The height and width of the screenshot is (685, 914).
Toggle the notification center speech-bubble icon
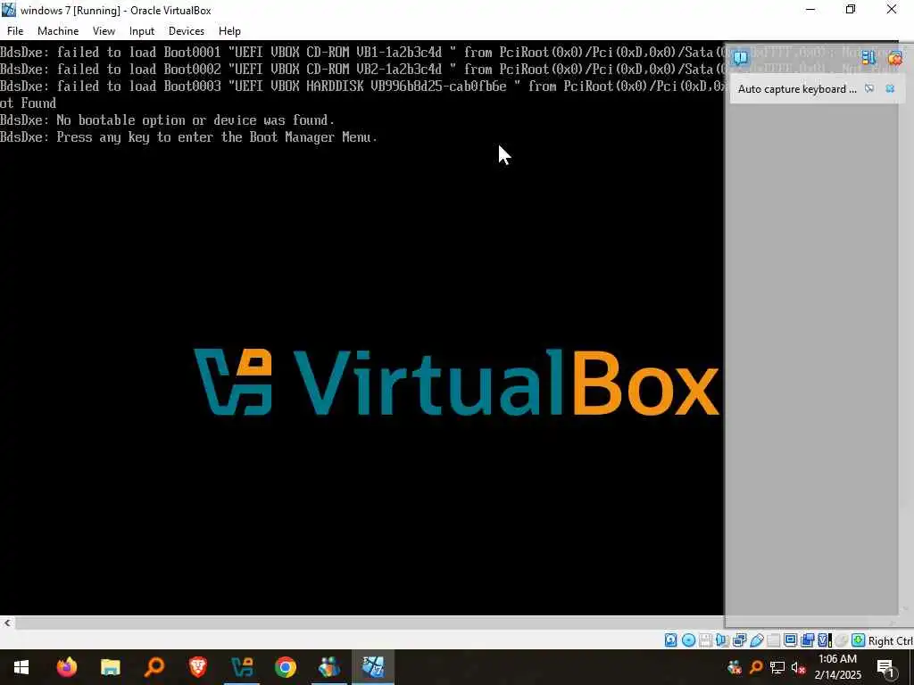740,58
